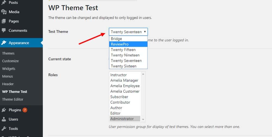
Task: Select Administrator role in Roles list
Action: point(122,119)
